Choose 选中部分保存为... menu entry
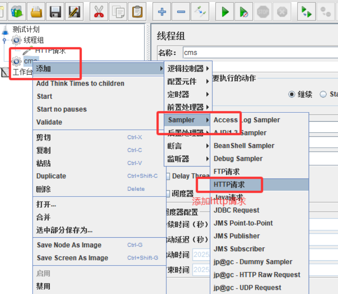The image size is (338, 294). (99, 230)
